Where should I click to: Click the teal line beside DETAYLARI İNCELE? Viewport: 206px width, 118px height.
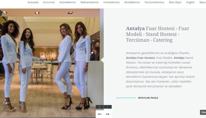click(x=126, y=98)
